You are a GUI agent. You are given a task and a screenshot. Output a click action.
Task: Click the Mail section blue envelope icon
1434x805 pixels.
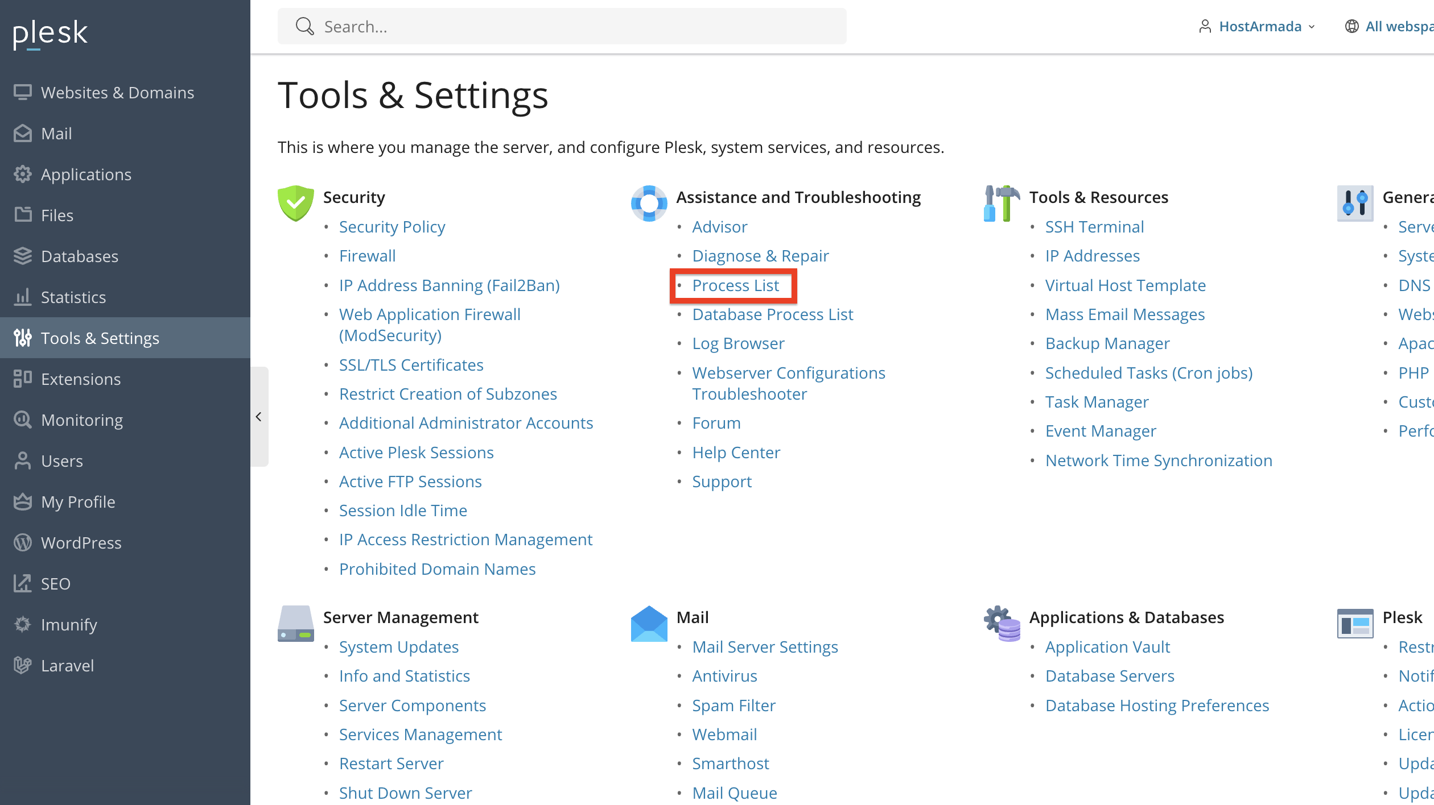pos(649,624)
